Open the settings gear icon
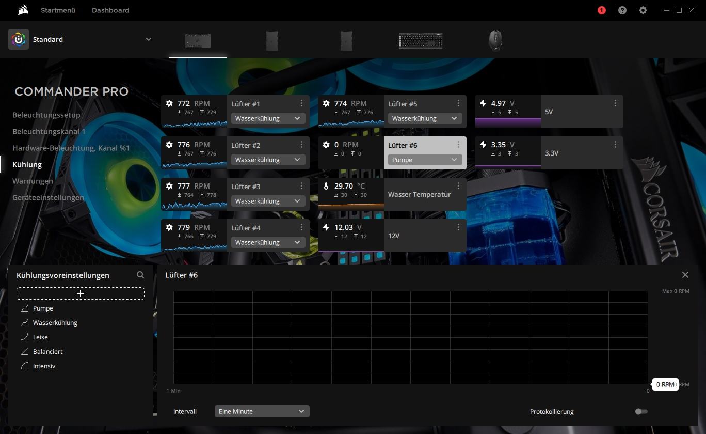Image resolution: width=706 pixels, height=434 pixels. click(x=643, y=10)
